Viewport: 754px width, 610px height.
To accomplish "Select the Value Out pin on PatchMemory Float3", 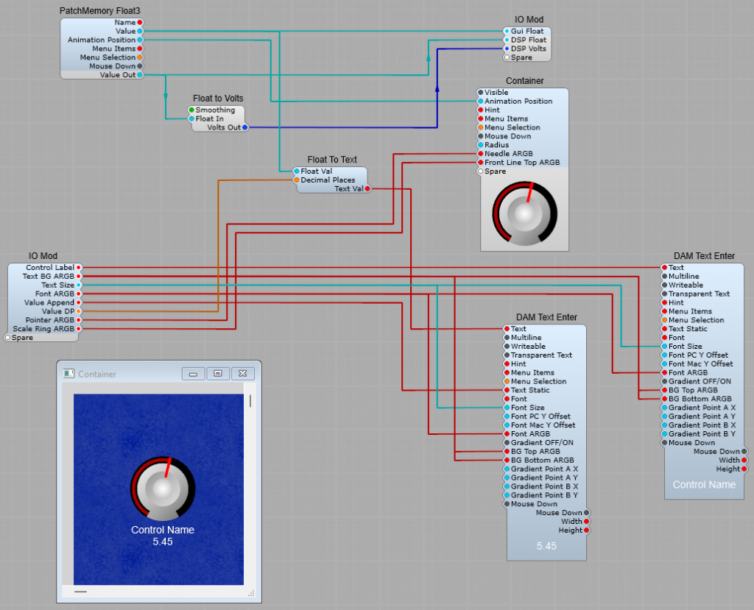I will [x=140, y=75].
